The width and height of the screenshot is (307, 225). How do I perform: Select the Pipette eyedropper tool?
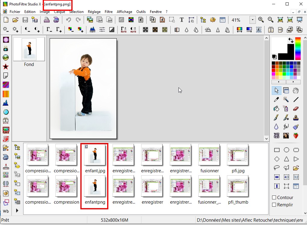tap(277, 100)
